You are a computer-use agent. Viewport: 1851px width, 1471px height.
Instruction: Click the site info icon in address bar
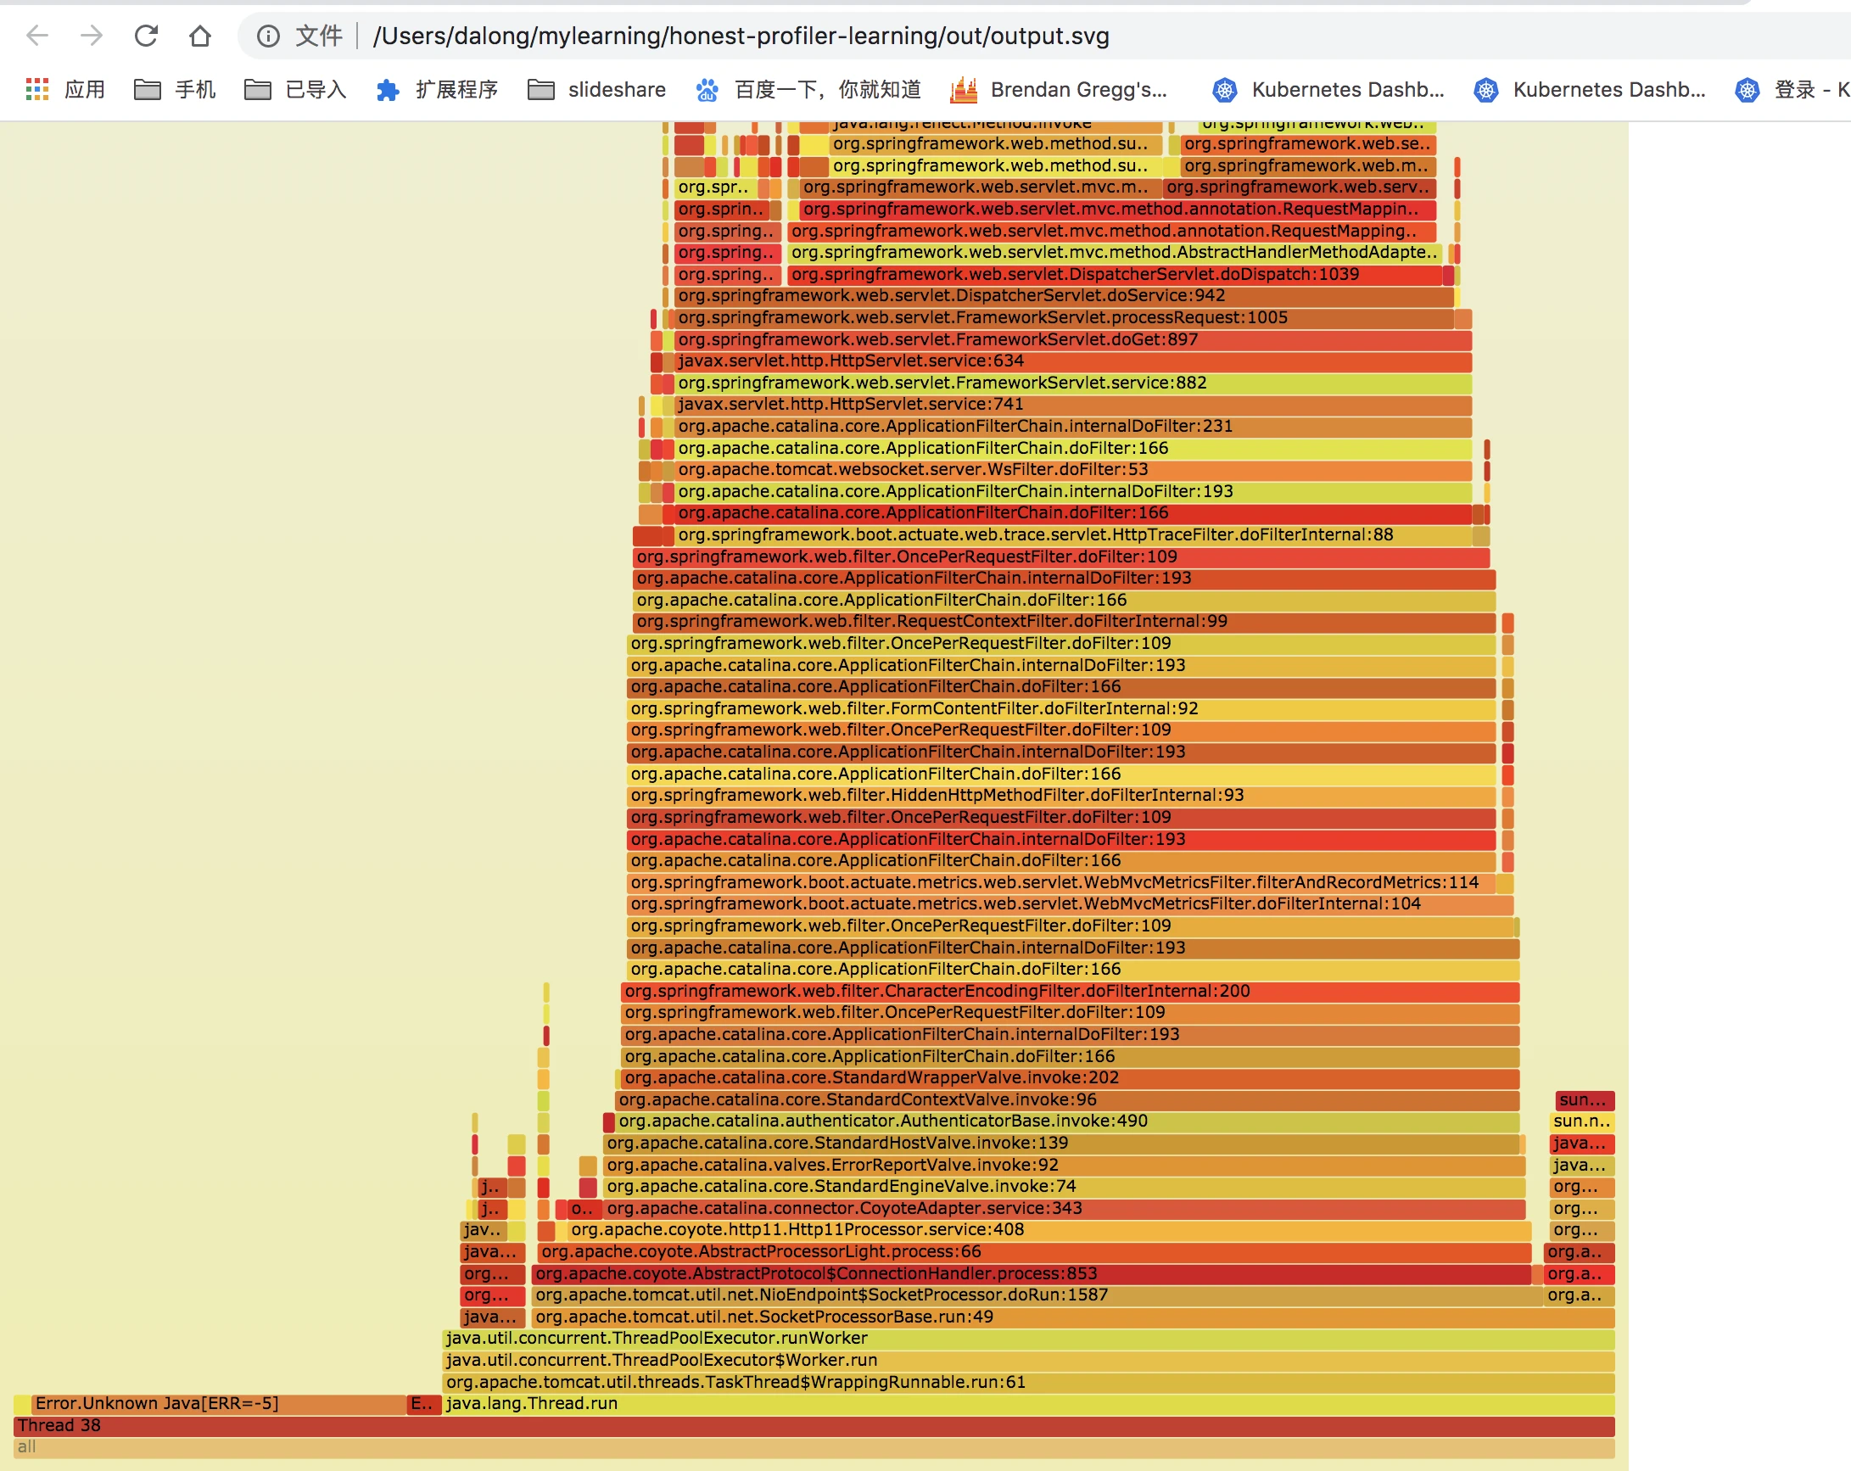[x=269, y=36]
